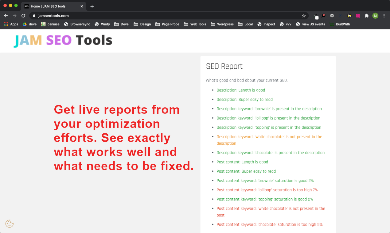
Task: Open the Devel bookmarks folder
Action: pos(122,24)
